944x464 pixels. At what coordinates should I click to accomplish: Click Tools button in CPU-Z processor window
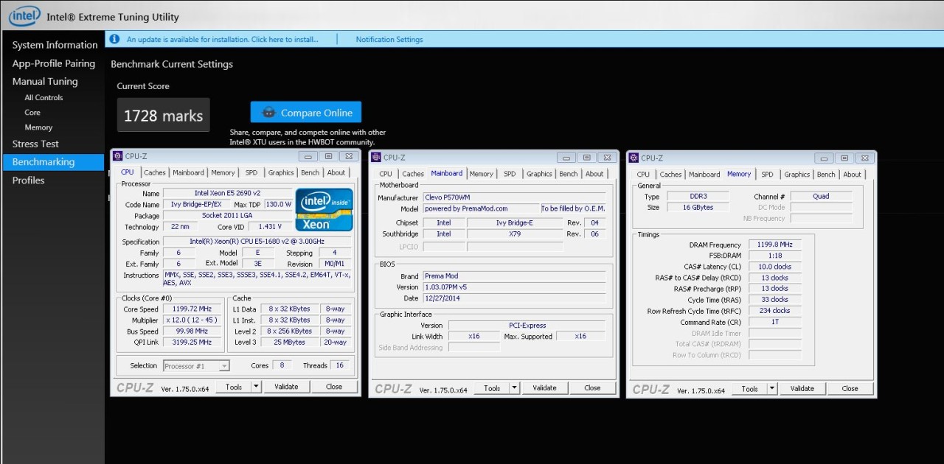coord(234,387)
